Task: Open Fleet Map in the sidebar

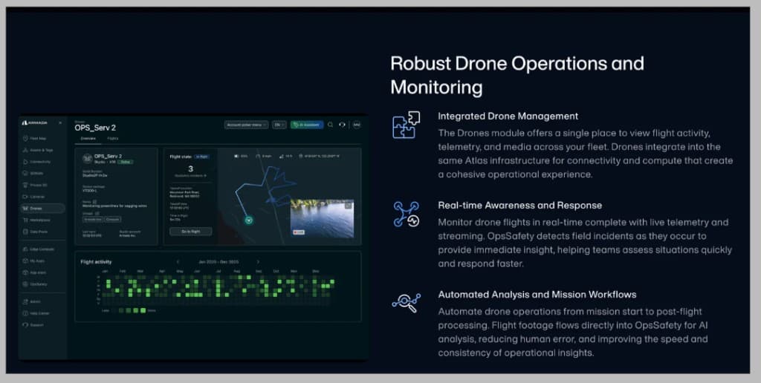Action: tap(34, 139)
